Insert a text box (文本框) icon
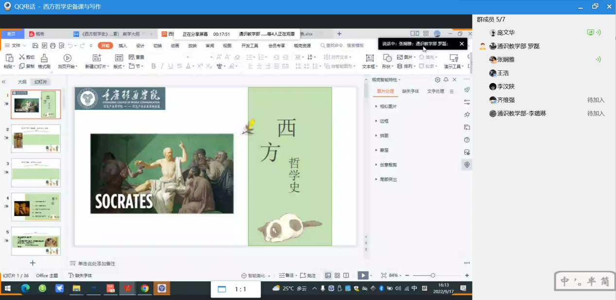 click(x=370, y=58)
